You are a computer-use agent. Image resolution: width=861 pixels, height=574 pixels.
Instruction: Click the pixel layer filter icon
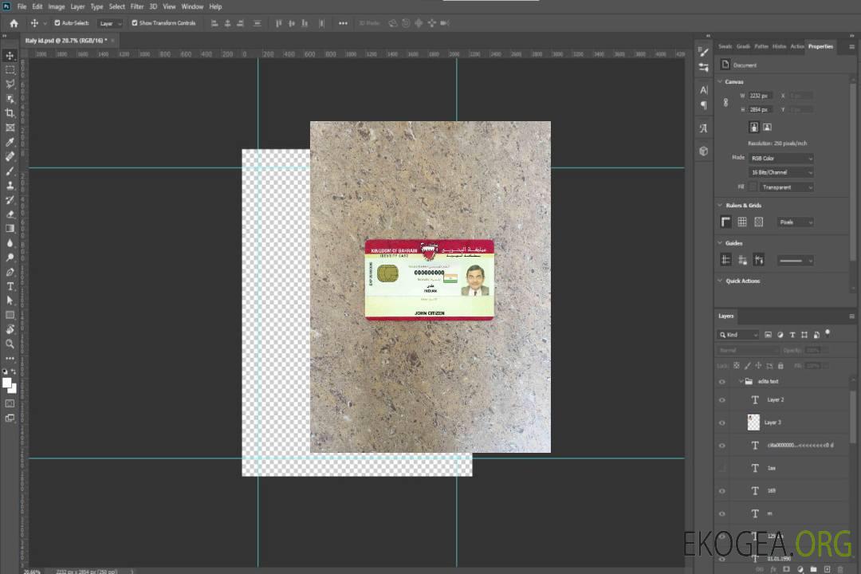768,335
